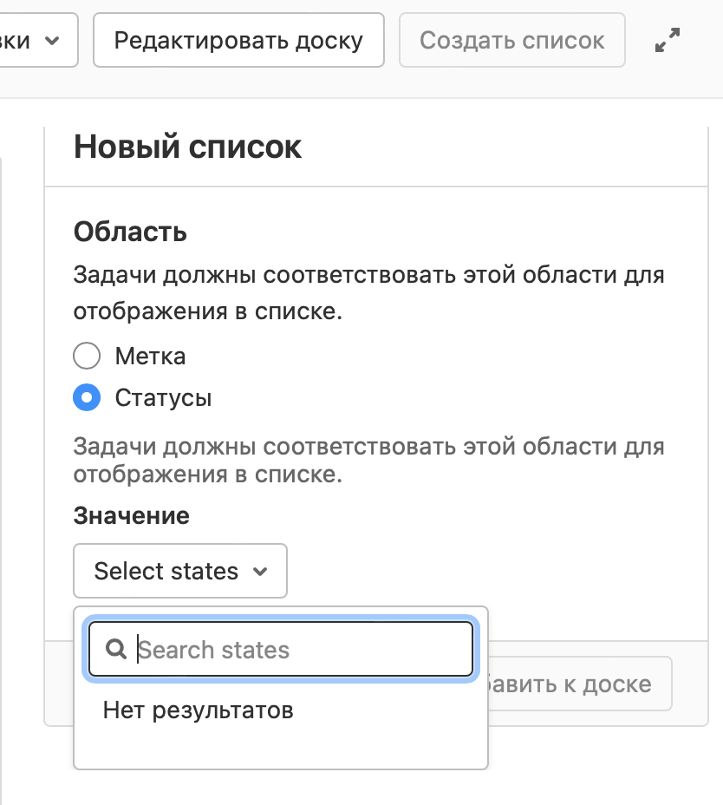The height and width of the screenshot is (805, 723).
Task: Click the chevron on the top-left cut-off dropdown
Action: pyautogui.click(x=52, y=41)
